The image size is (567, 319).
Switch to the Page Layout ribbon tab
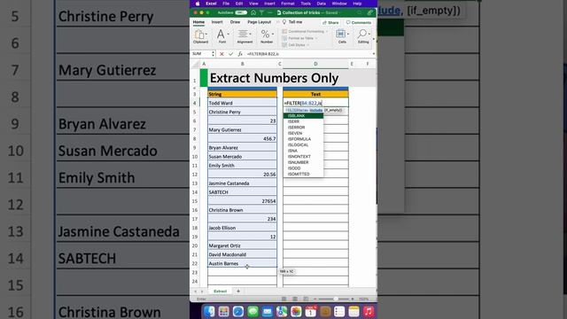pyautogui.click(x=260, y=22)
